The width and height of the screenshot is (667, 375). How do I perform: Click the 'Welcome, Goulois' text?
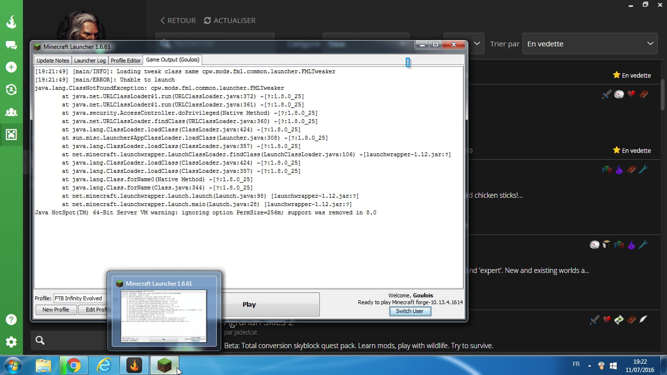click(410, 295)
